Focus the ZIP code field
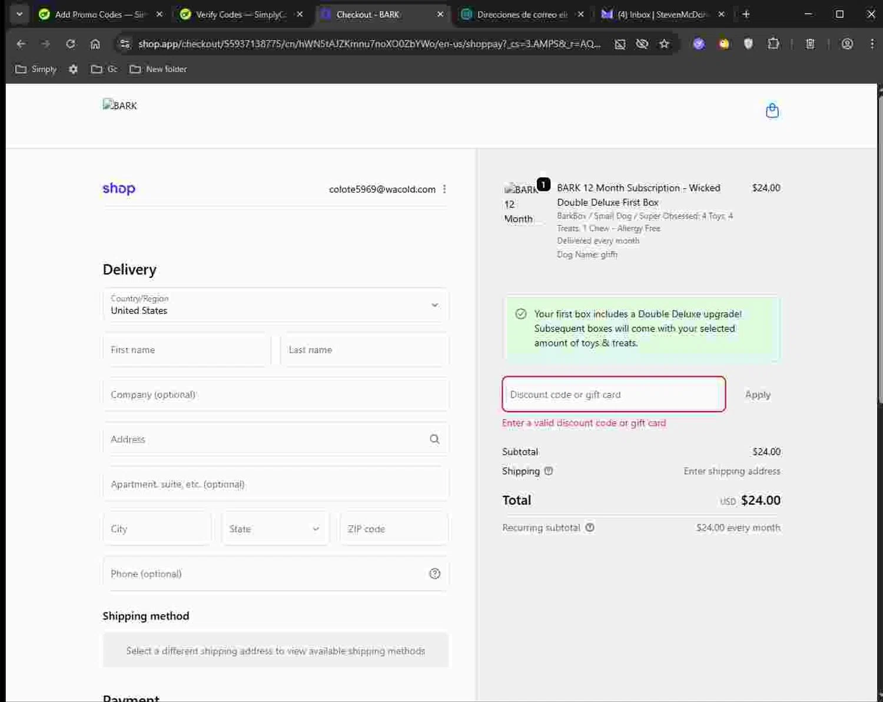The width and height of the screenshot is (883, 702). coord(394,529)
